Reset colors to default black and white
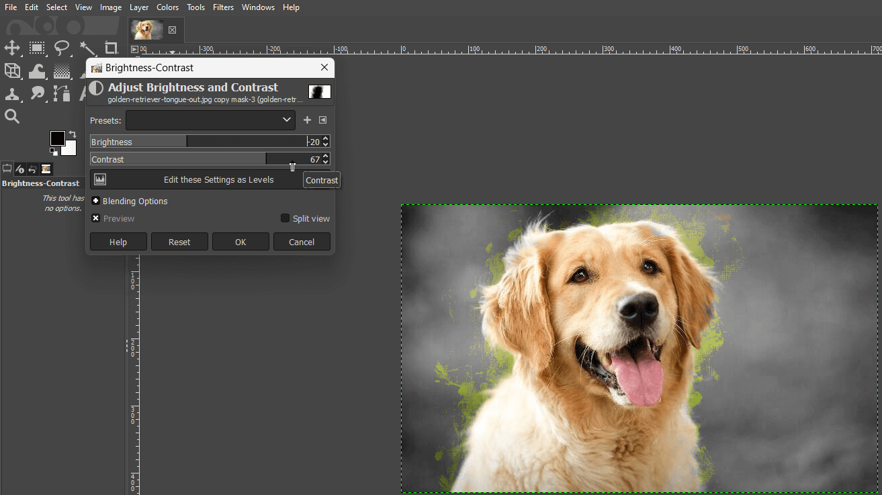 click(54, 152)
